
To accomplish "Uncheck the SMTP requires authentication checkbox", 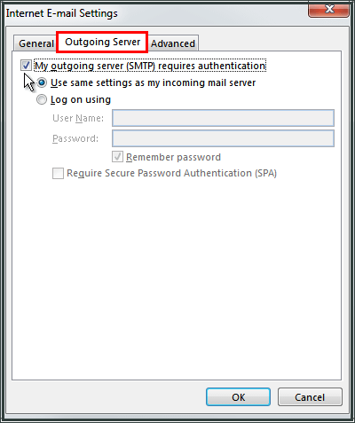I will [26, 66].
